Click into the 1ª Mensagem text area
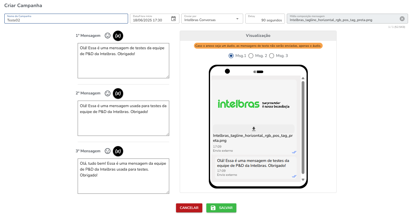 coord(123,61)
